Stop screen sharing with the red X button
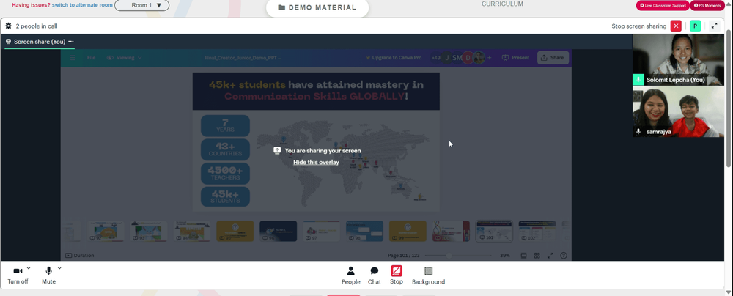The image size is (733, 296). point(676,26)
